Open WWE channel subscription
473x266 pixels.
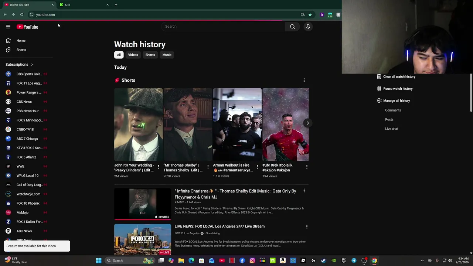pyautogui.click(x=27, y=166)
